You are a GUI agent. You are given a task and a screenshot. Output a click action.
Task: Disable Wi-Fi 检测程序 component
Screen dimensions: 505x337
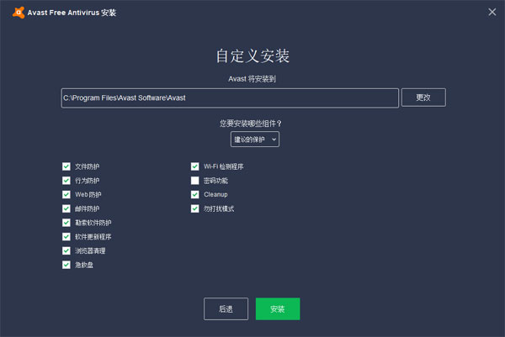[x=195, y=166]
